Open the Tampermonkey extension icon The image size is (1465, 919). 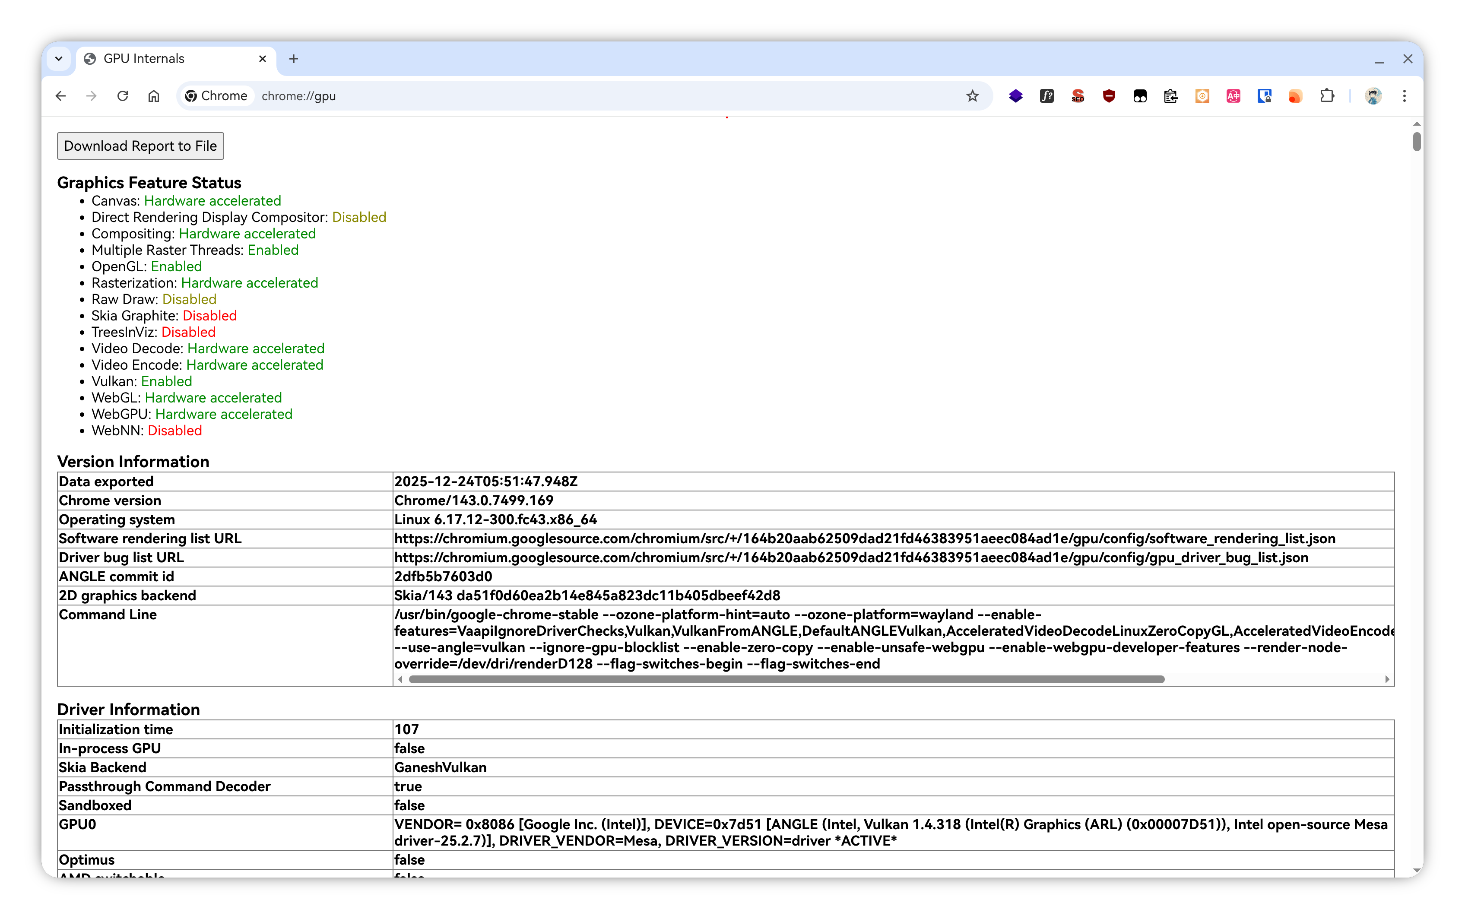(1140, 96)
